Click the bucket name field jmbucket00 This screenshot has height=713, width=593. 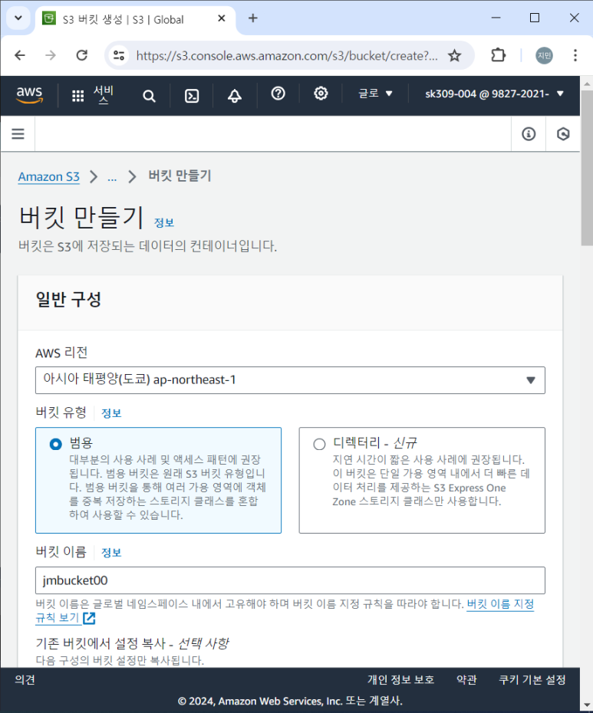(x=290, y=580)
